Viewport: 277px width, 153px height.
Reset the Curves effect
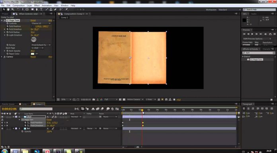pyautogui.click(x=33, y=57)
